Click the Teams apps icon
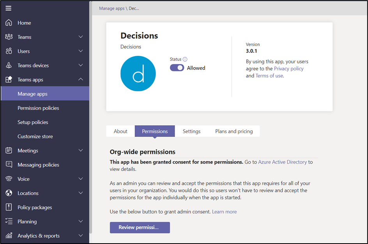This screenshot has width=368, height=244. click(x=9, y=80)
